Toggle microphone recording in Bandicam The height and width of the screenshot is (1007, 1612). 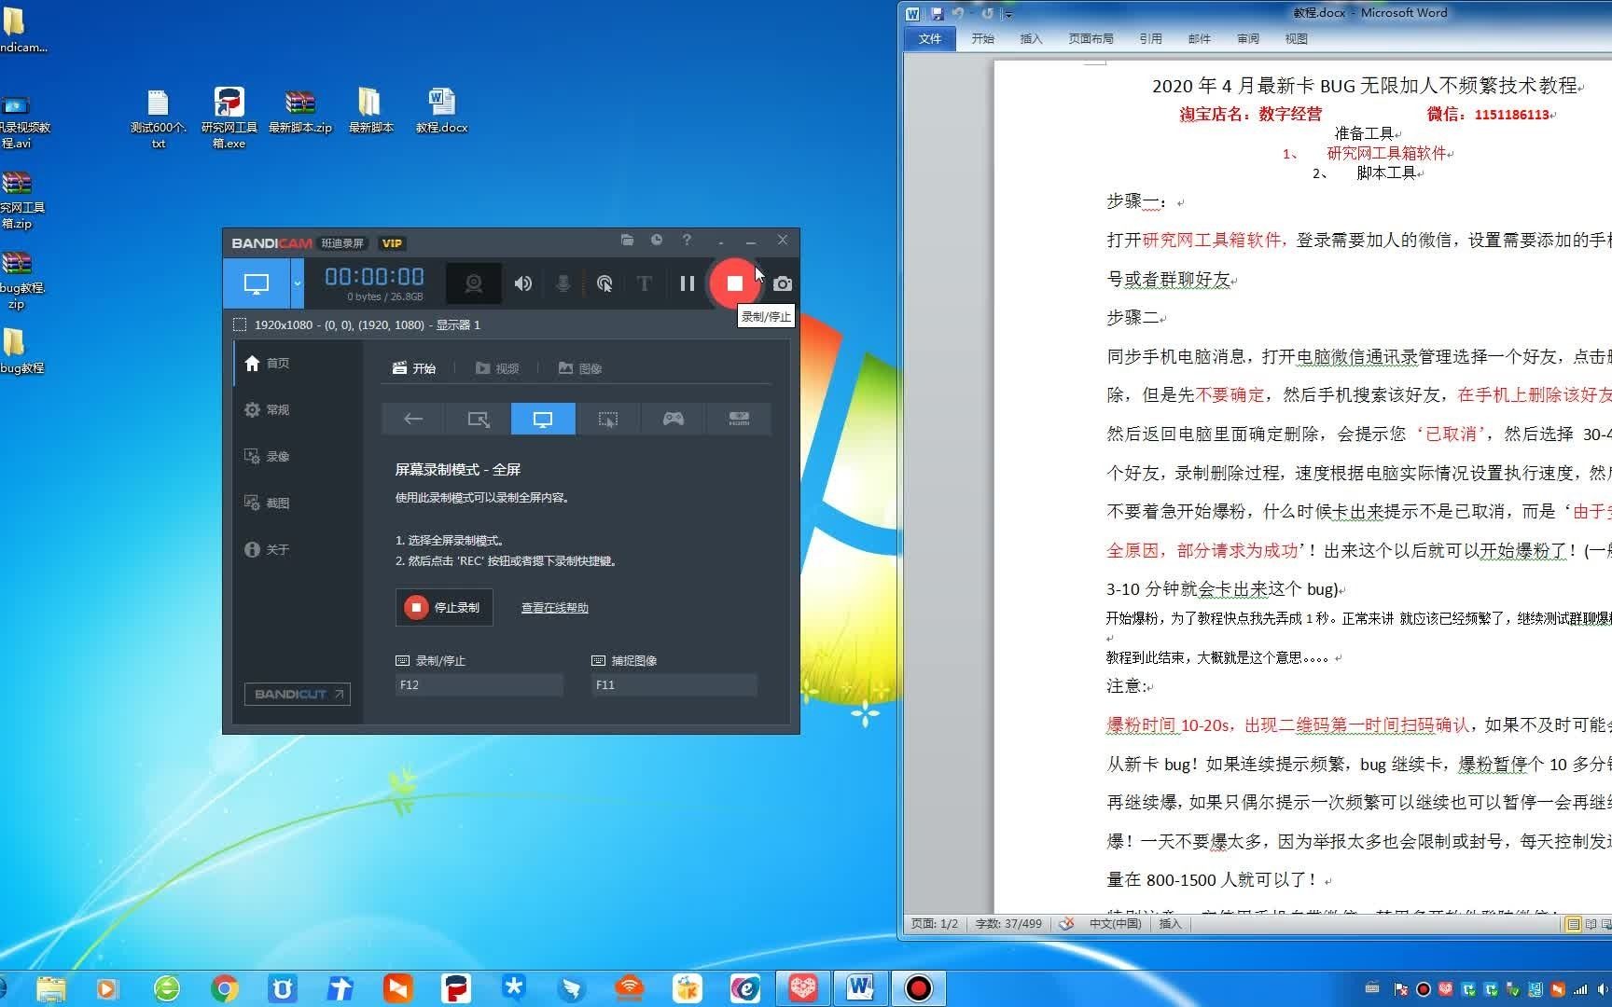coord(563,283)
